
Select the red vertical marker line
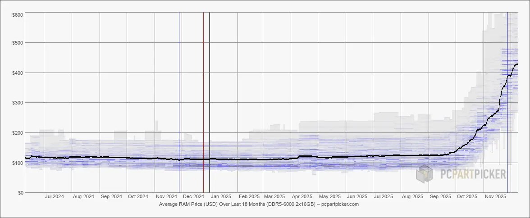click(x=203, y=104)
